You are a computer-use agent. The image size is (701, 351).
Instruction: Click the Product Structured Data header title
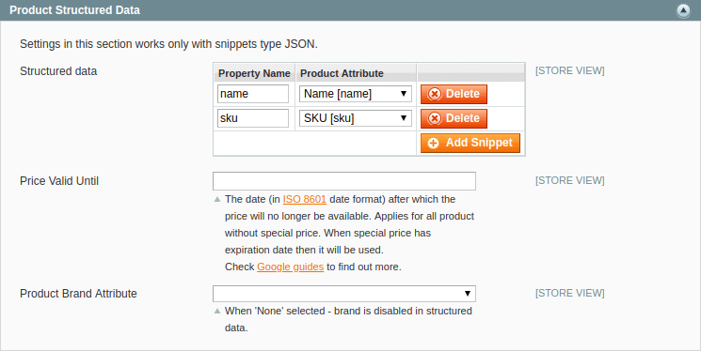(x=74, y=10)
